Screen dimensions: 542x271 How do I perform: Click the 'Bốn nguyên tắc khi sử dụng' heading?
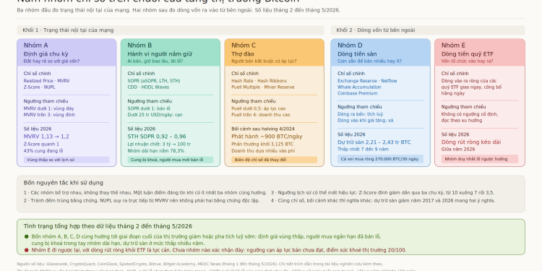pos(64,183)
